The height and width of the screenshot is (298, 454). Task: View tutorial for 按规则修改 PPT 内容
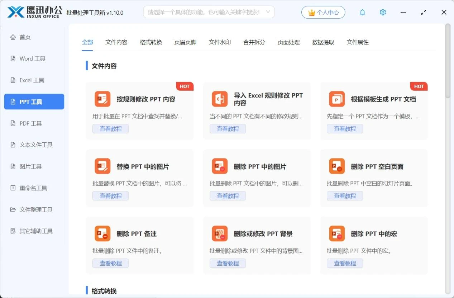pyautogui.click(x=111, y=129)
